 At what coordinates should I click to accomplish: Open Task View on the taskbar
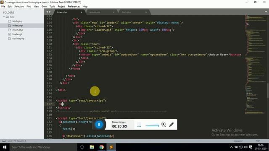coord(82,147)
